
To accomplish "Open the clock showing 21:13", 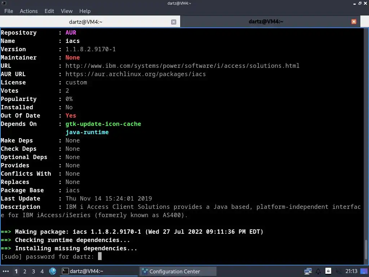I will point(351,271).
